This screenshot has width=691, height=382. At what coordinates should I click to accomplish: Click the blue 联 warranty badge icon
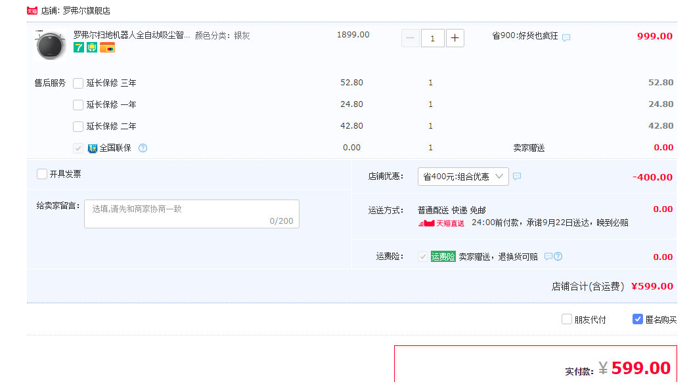point(92,148)
